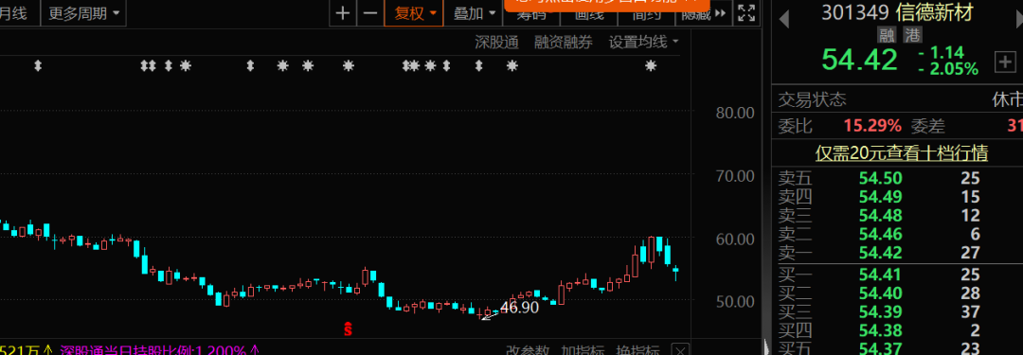Click the red S signal marker
The image size is (1023, 355).
click(x=349, y=328)
